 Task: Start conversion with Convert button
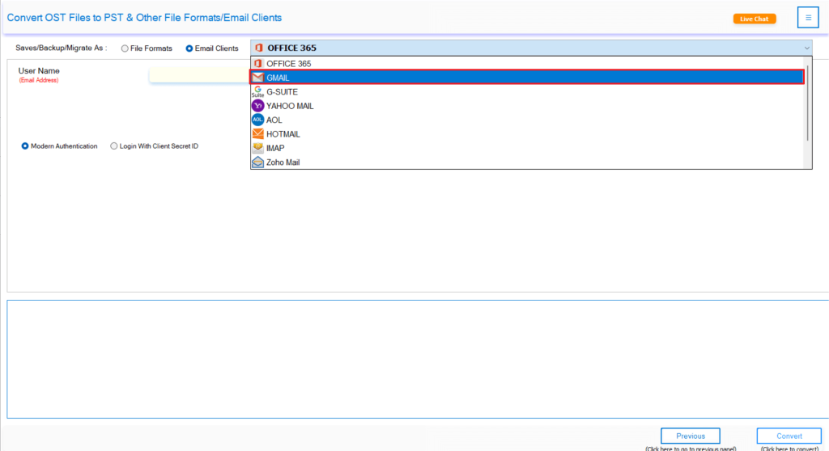(789, 436)
